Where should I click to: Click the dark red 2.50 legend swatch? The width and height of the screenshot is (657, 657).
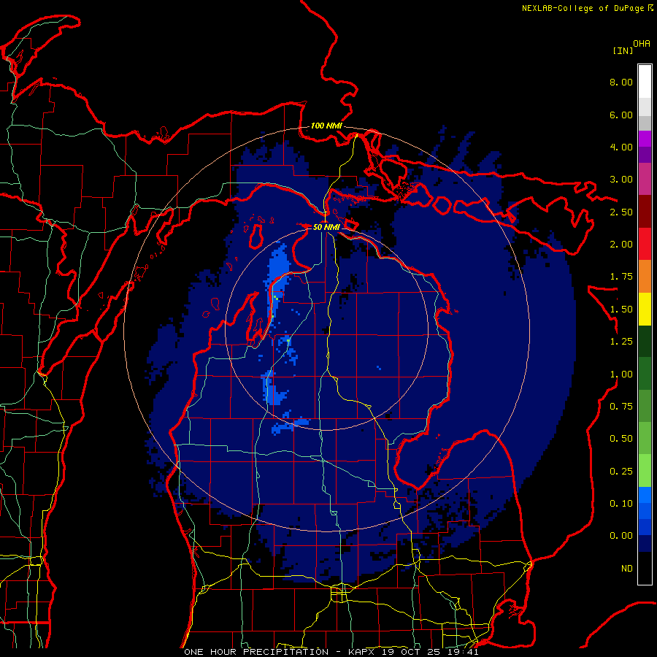coord(645,212)
